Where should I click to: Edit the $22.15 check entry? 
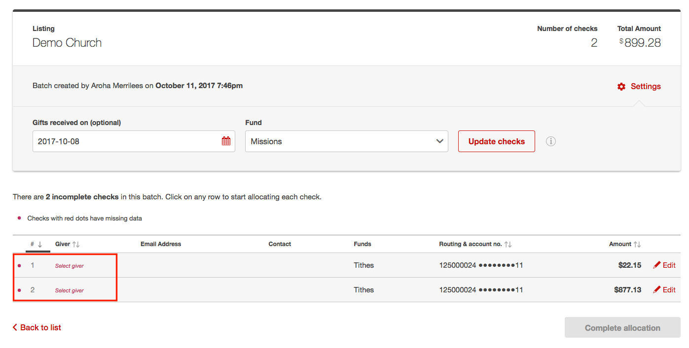pos(664,265)
